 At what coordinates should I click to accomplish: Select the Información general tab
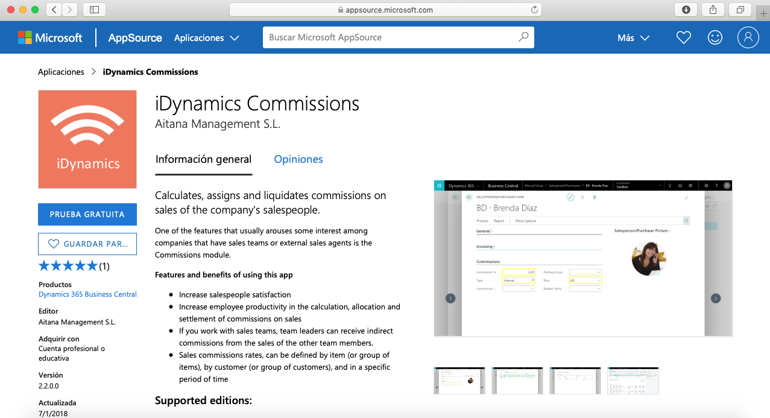(x=203, y=159)
